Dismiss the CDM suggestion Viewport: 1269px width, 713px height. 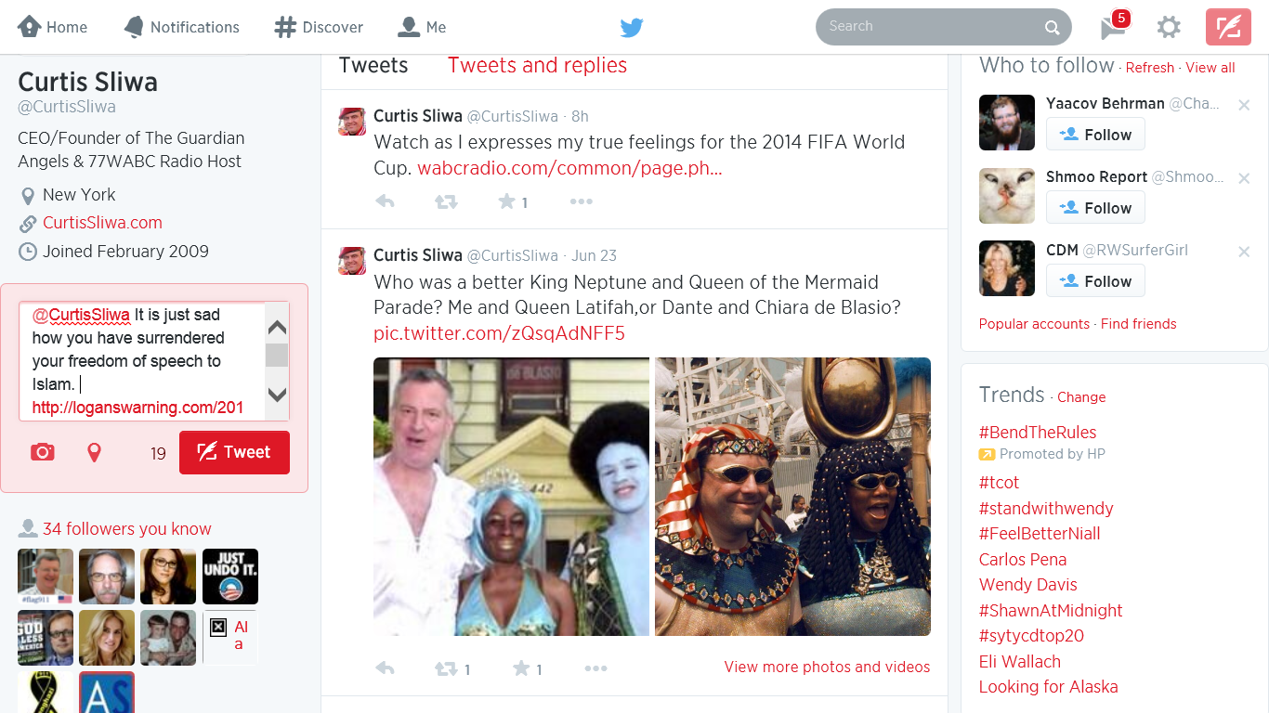click(1244, 252)
